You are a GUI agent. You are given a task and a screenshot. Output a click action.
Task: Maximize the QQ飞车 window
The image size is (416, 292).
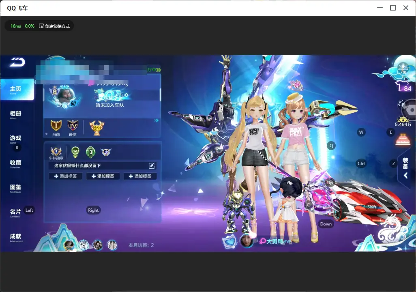pyautogui.click(x=393, y=8)
